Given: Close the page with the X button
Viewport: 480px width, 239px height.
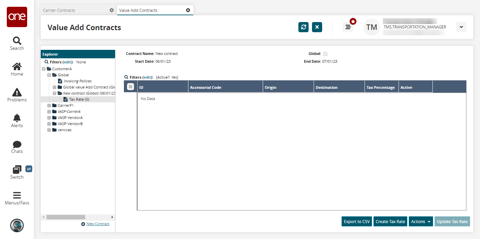Looking at the screenshot, I should pyautogui.click(x=317, y=27).
